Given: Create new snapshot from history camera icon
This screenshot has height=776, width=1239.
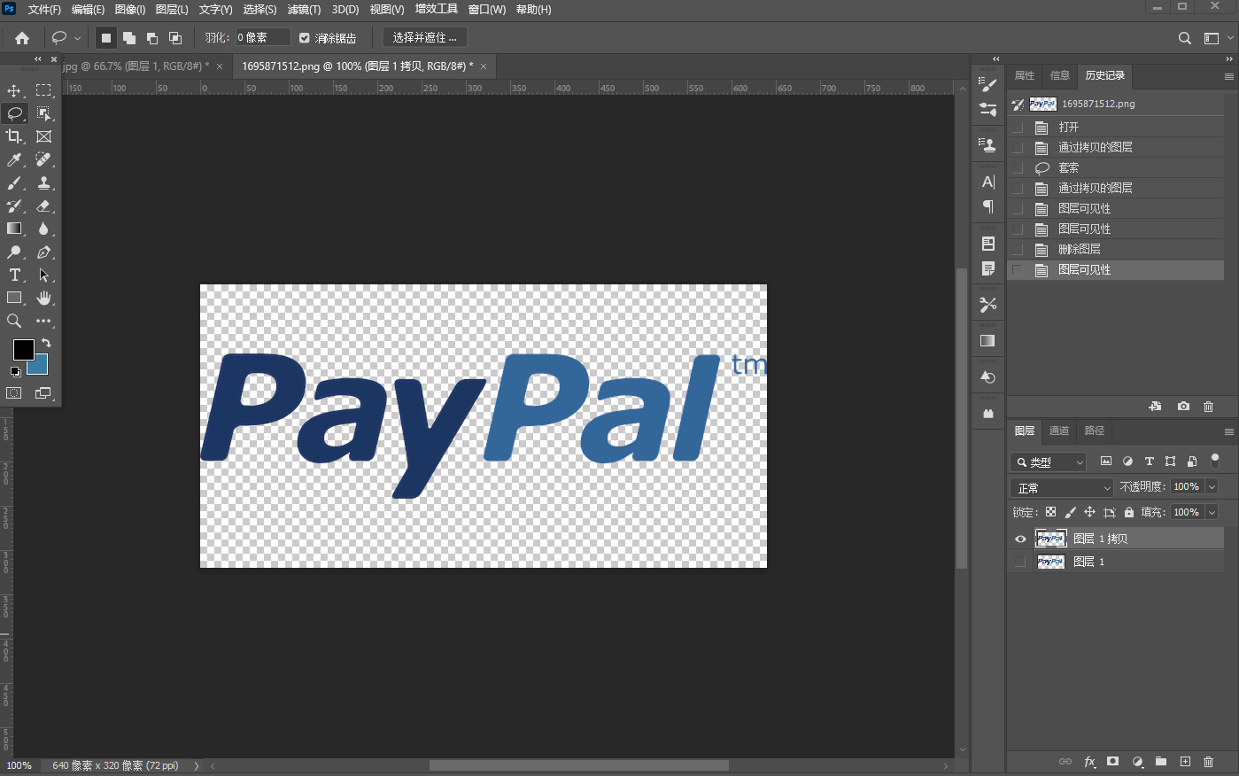Looking at the screenshot, I should pos(1183,406).
